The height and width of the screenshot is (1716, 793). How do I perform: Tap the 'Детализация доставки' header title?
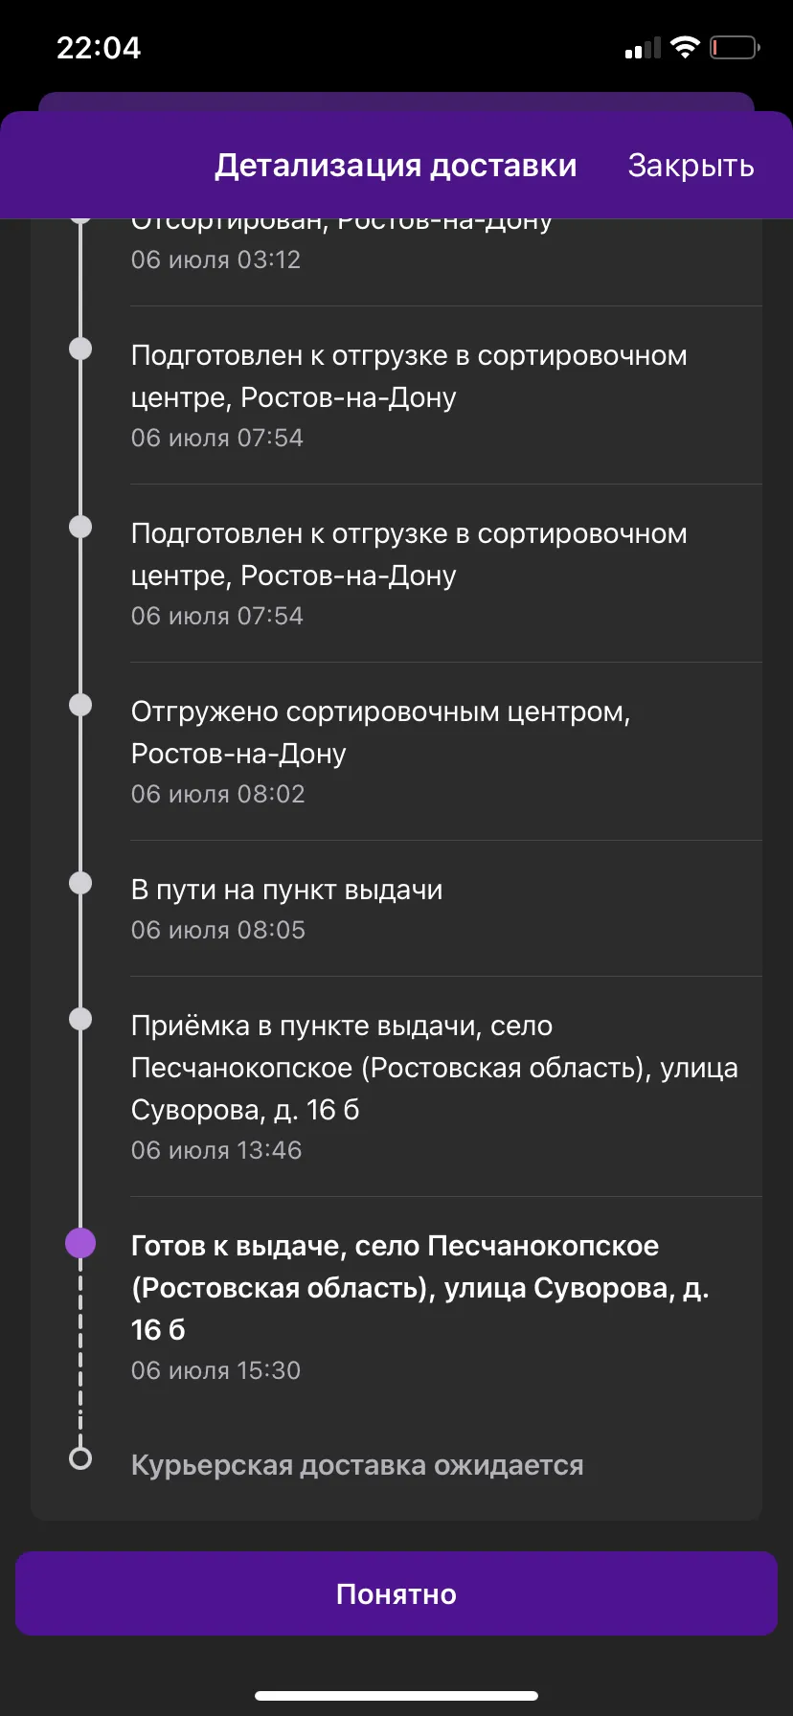pos(396,166)
